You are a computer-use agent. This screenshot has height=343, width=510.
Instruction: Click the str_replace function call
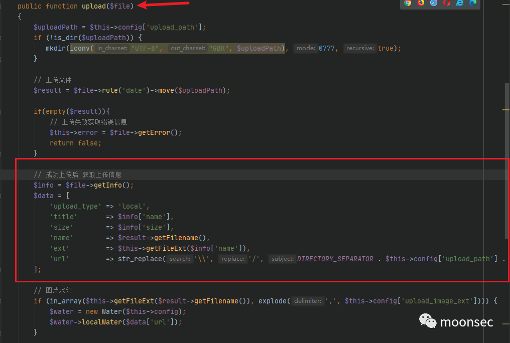pos(140,259)
